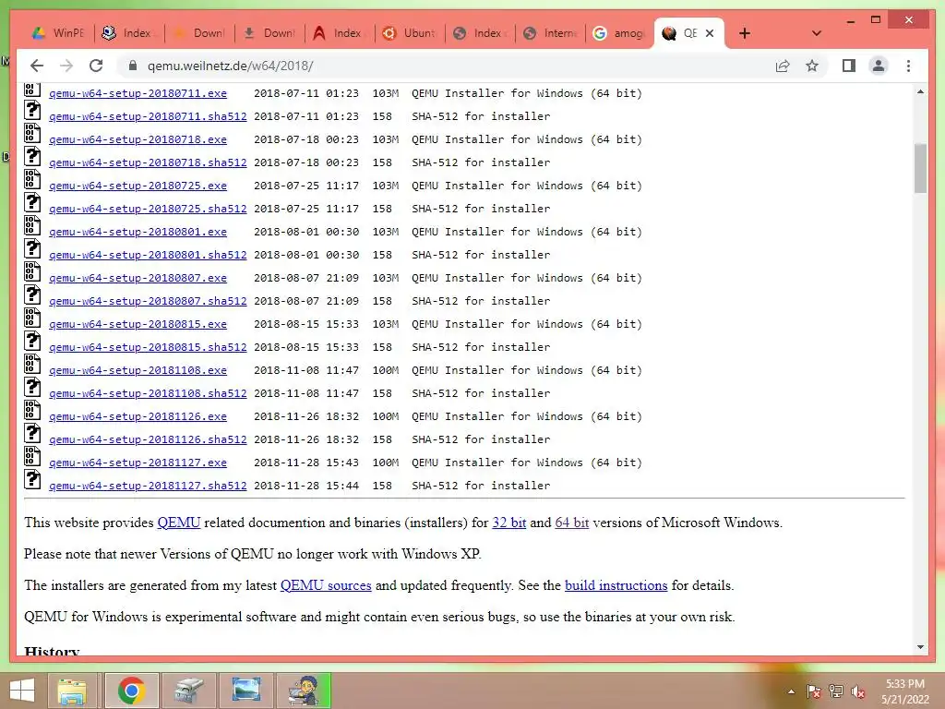Viewport: 945px width, 709px height.
Task: Click binary file icon for 20180725.exe
Action: [x=32, y=179]
